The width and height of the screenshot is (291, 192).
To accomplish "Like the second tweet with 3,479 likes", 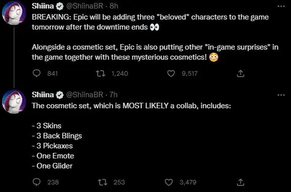I will (169, 182).
